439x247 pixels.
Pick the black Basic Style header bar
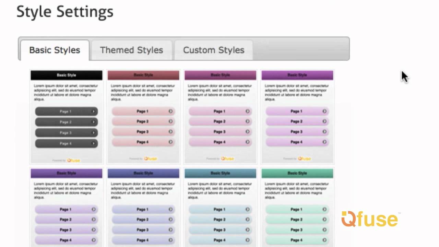pos(67,75)
